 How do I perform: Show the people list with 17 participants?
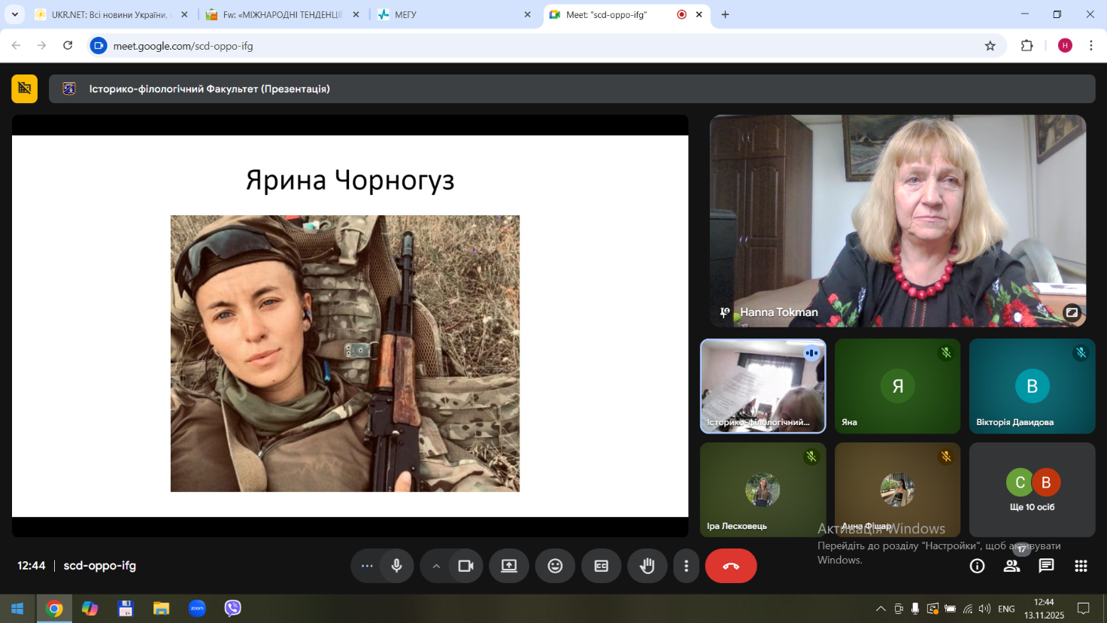point(1011,566)
